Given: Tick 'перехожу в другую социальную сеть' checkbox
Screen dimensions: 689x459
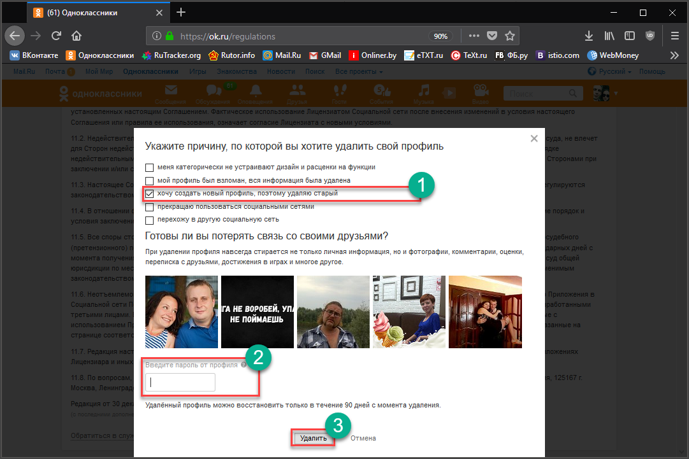Looking at the screenshot, I should point(150,220).
